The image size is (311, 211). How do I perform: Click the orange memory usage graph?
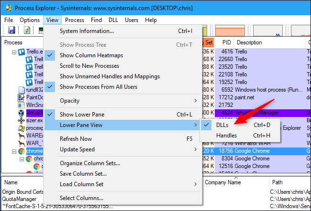pyautogui.click(x=230, y=31)
